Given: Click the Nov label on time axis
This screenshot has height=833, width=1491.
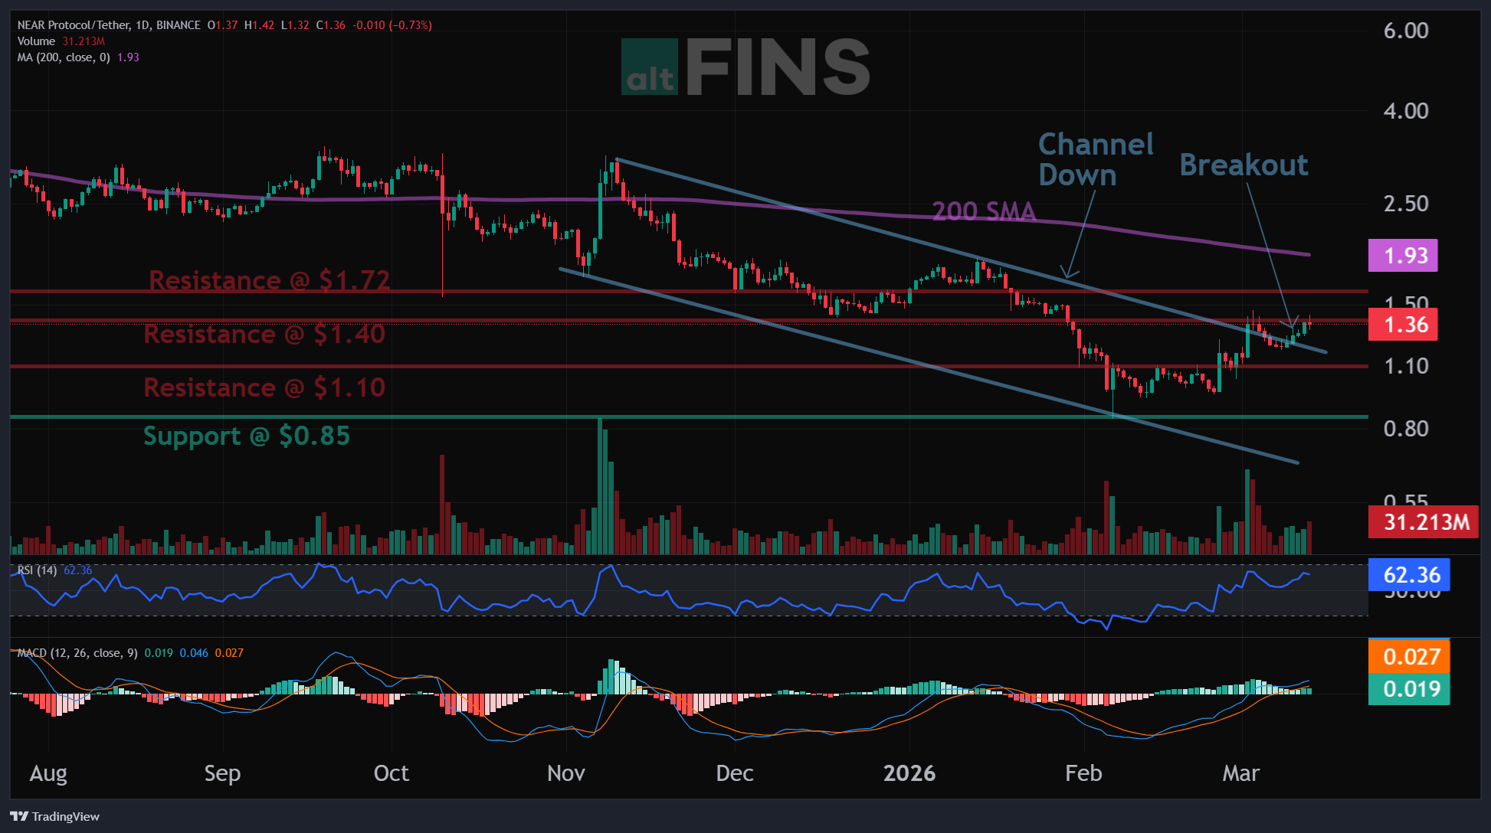Looking at the screenshot, I should click(565, 773).
